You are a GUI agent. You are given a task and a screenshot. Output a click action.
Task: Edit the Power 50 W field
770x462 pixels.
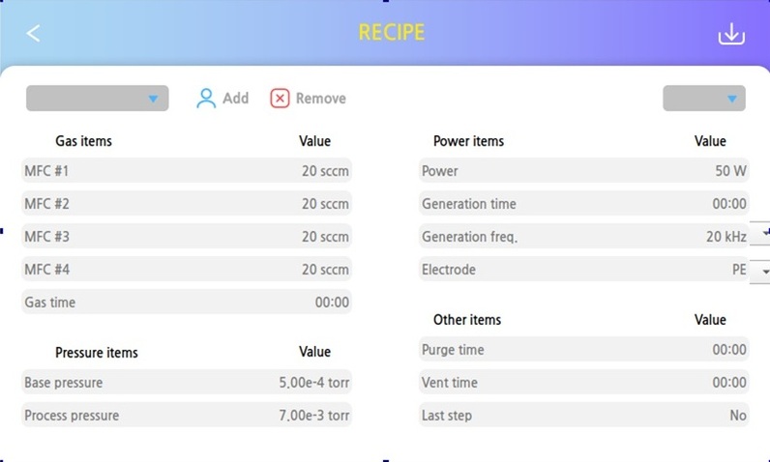pos(730,171)
